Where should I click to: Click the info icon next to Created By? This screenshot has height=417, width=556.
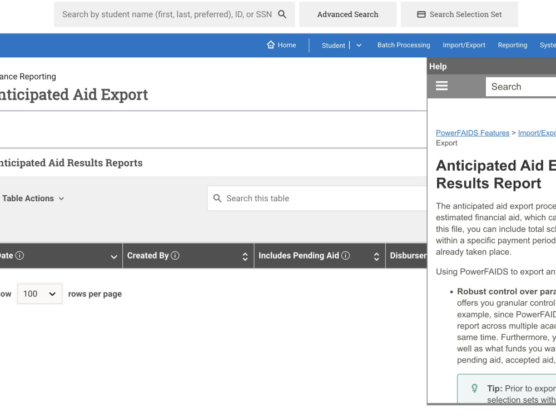pyautogui.click(x=175, y=255)
